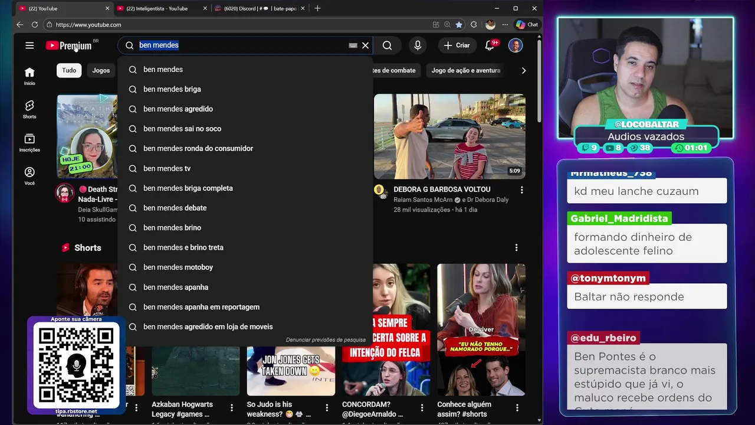Open the YouTube hamburger guide menu
Image resolution: width=755 pixels, height=425 pixels.
tap(29, 45)
